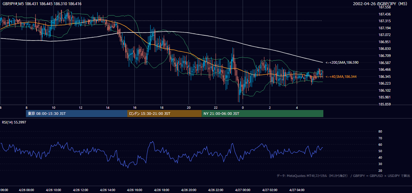Click the RSI scale 60 level label
The width and height of the screenshot is (412, 193).
coord(380,144)
